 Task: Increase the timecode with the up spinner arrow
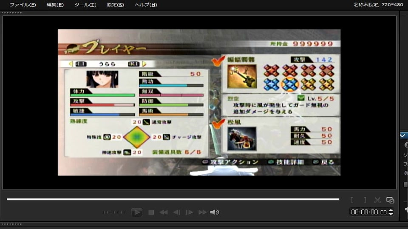click(391, 210)
